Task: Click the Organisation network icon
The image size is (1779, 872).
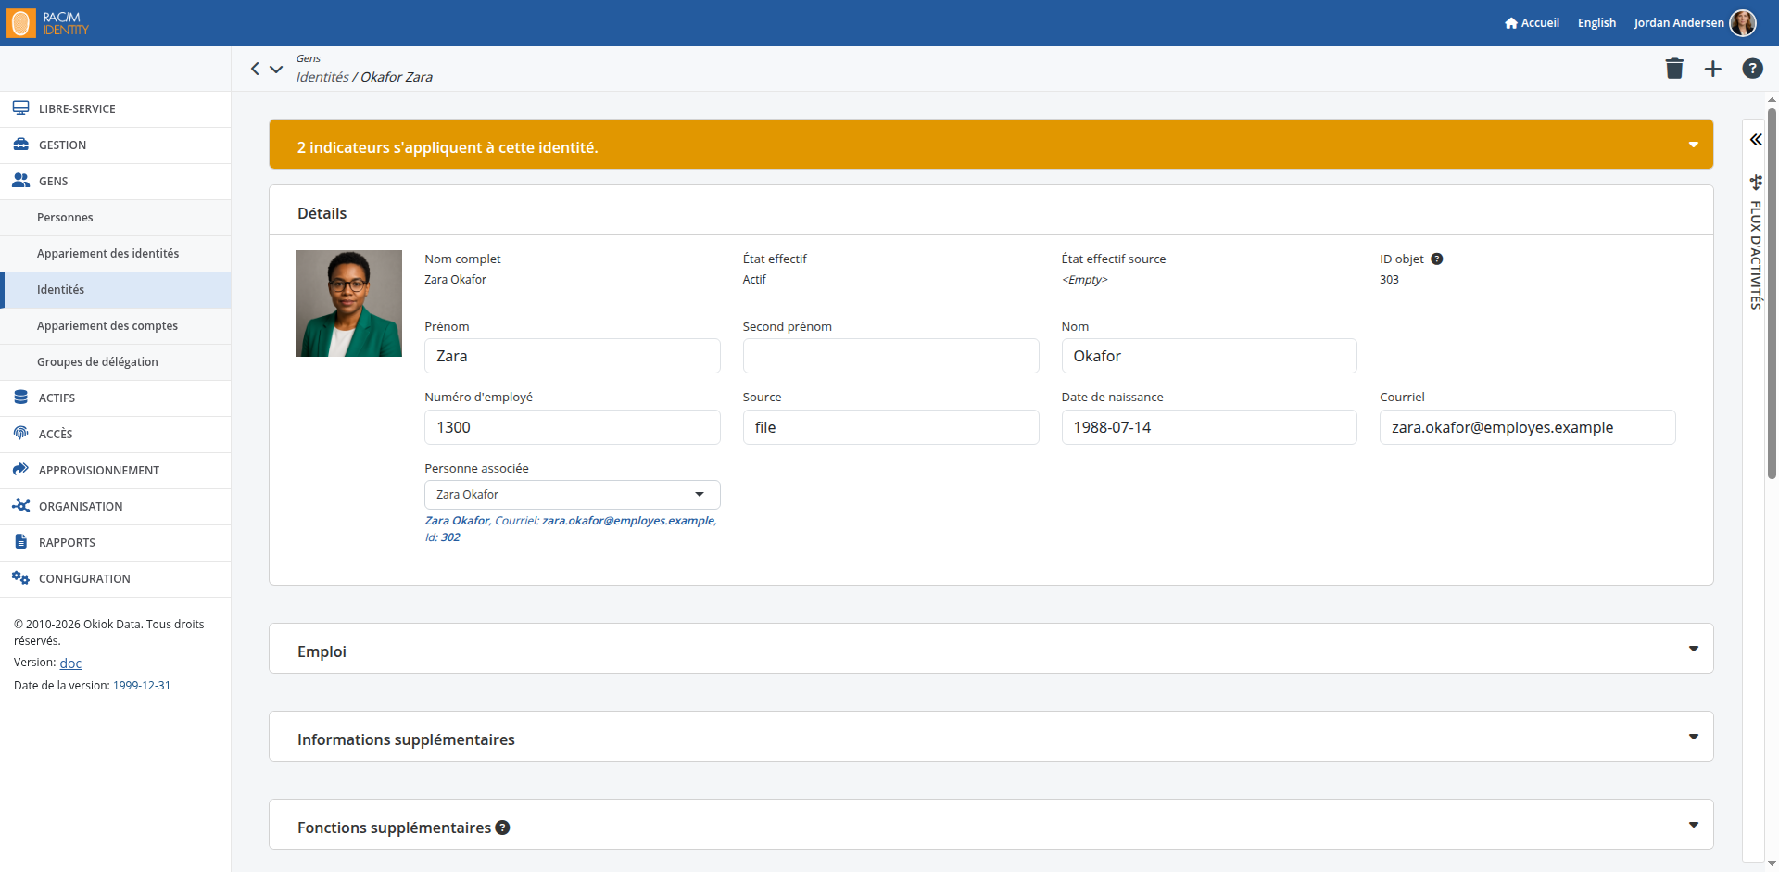Action: click(20, 506)
